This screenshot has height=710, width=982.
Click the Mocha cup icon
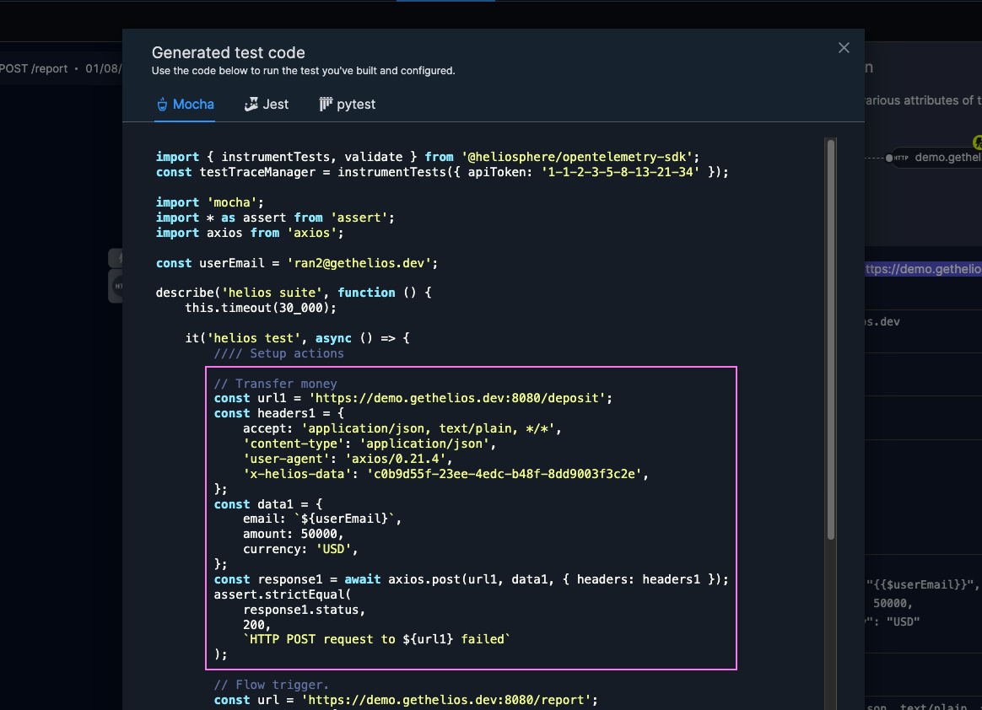click(x=162, y=105)
